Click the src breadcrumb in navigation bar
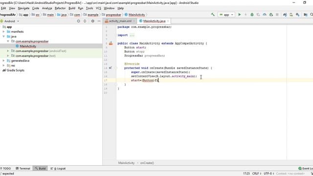The width and height of the screenshot is (313, 176). [x=38, y=15]
